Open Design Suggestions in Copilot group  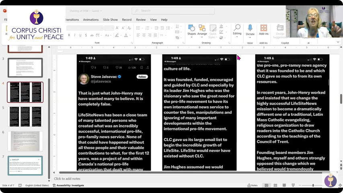point(280,31)
